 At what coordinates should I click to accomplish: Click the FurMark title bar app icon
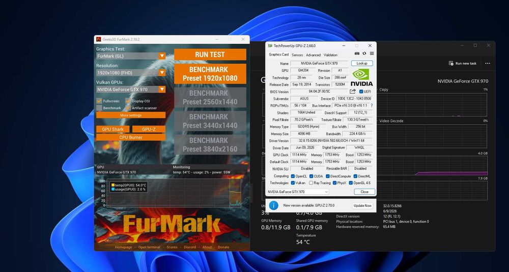[99, 39]
